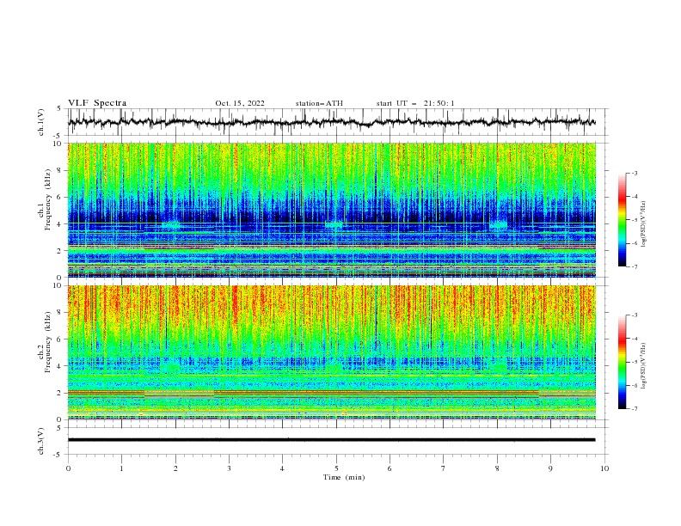The image size is (681, 526).
Task: Click the date text "Oct. 15, 2022"
Action: 240,103
